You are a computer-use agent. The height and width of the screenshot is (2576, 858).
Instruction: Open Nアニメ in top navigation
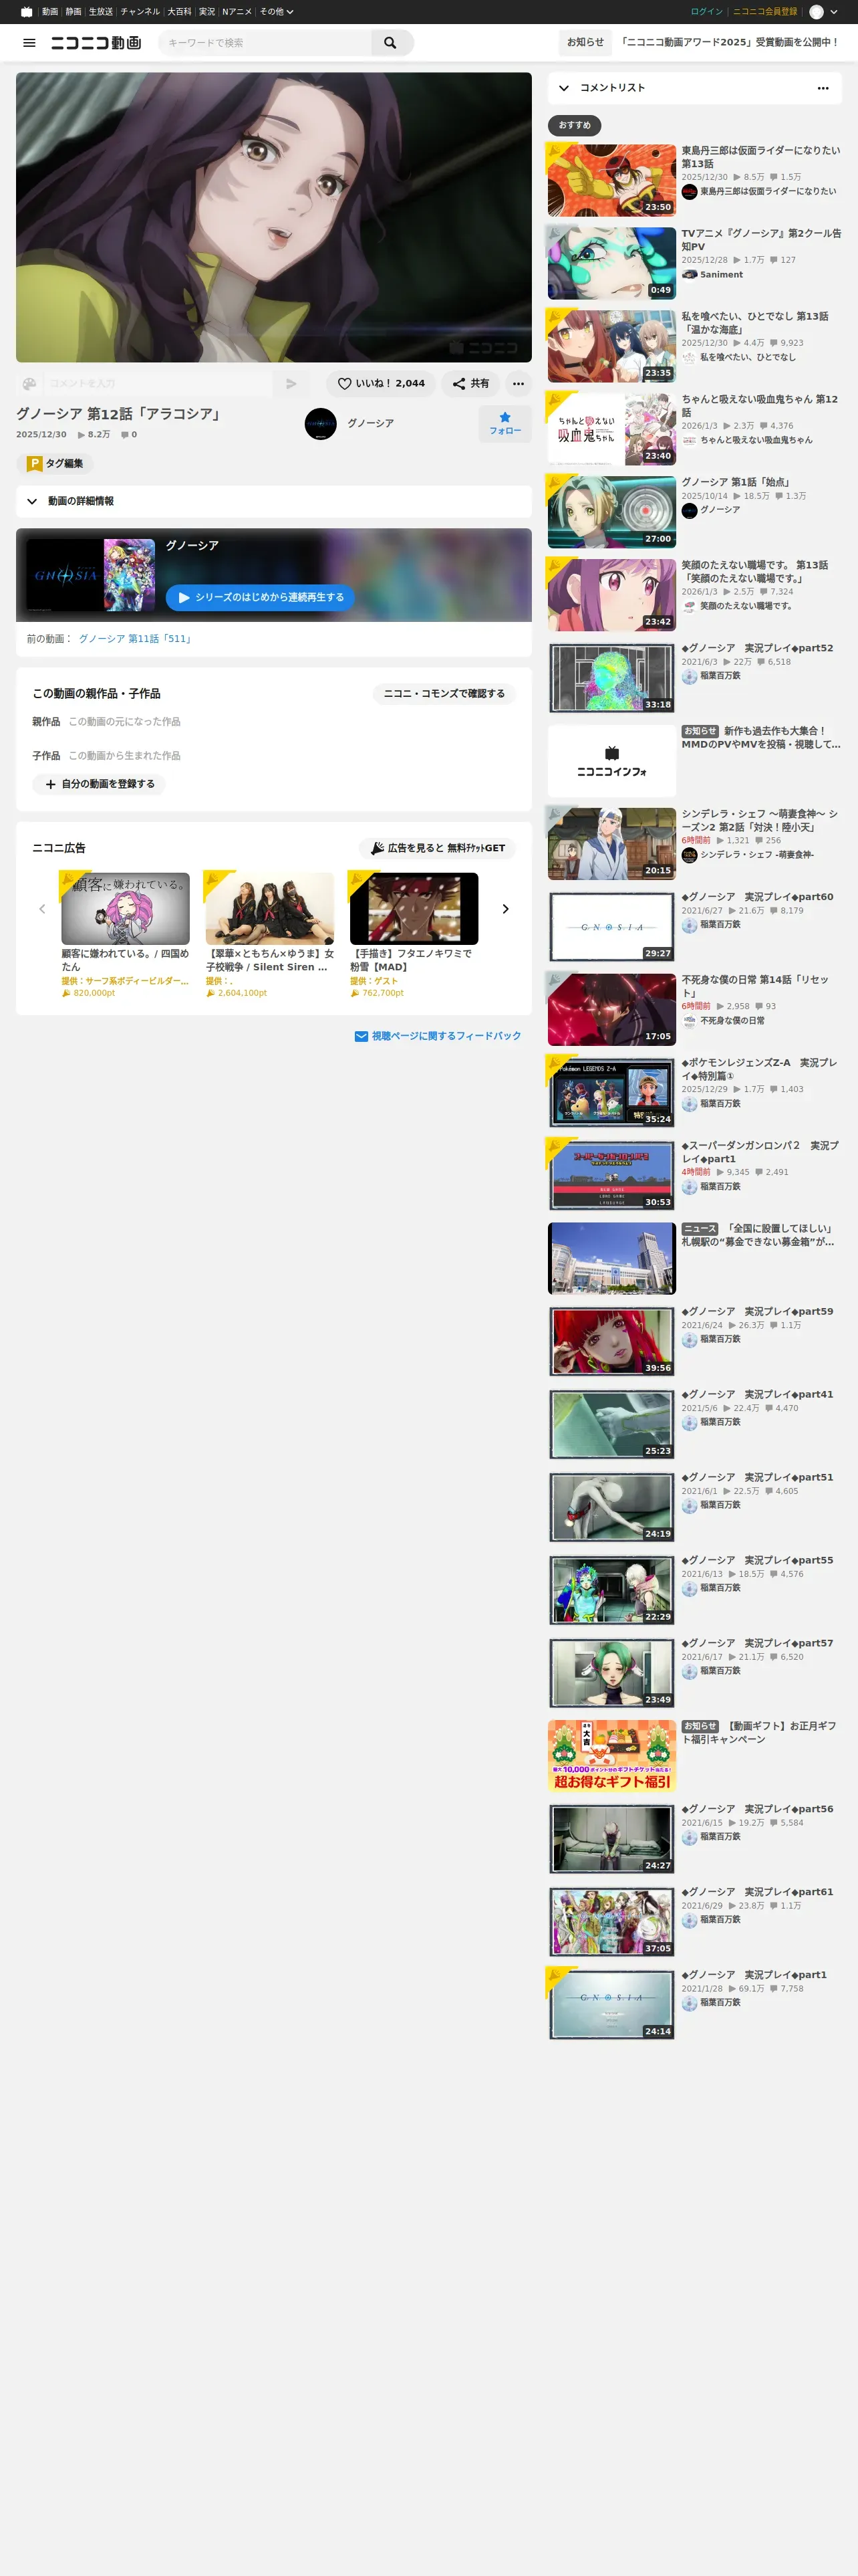[237, 12]
